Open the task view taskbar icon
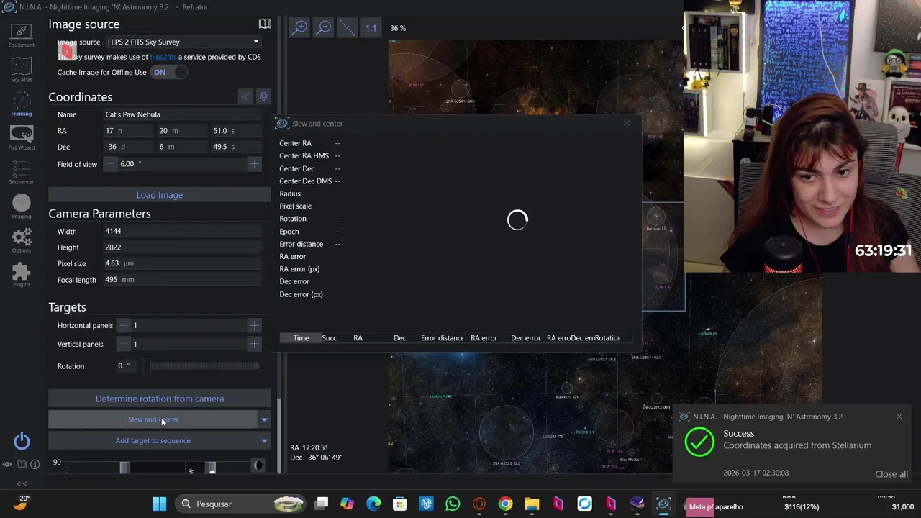The height and width of the screenshot is (518, 921). click(321, 504)
